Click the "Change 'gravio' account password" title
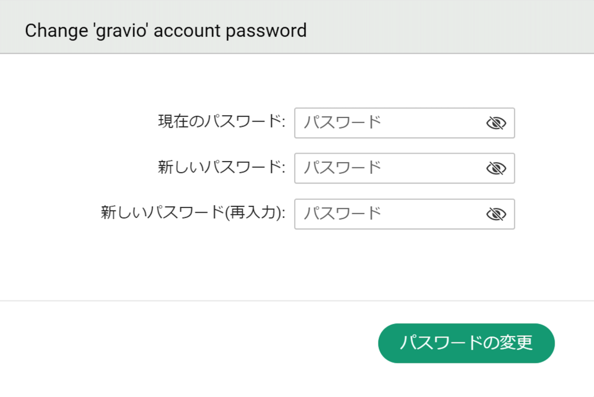 coord(166,31)
